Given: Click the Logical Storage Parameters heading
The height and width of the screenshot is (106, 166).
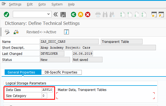Looking at the screenshot, I should [x=26, y=83].
